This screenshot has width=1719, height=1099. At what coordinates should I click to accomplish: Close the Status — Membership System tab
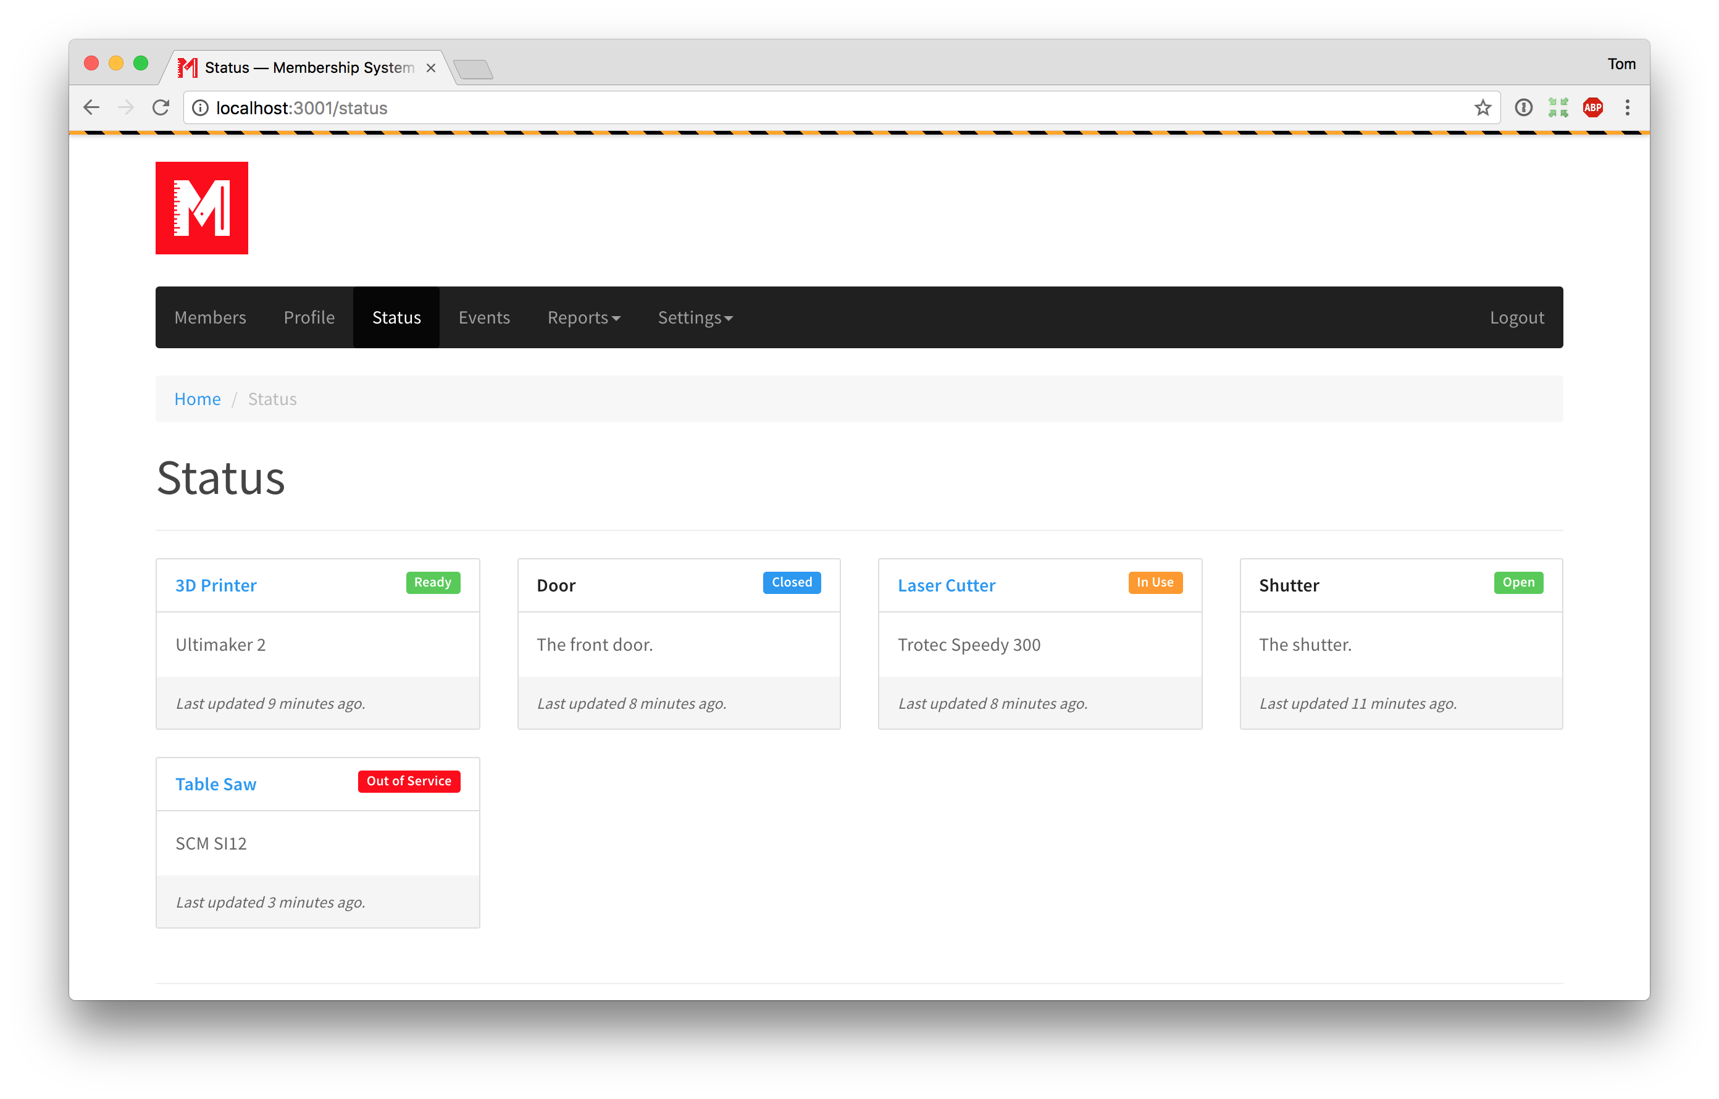pyautogui.click(x=430, y=68)
